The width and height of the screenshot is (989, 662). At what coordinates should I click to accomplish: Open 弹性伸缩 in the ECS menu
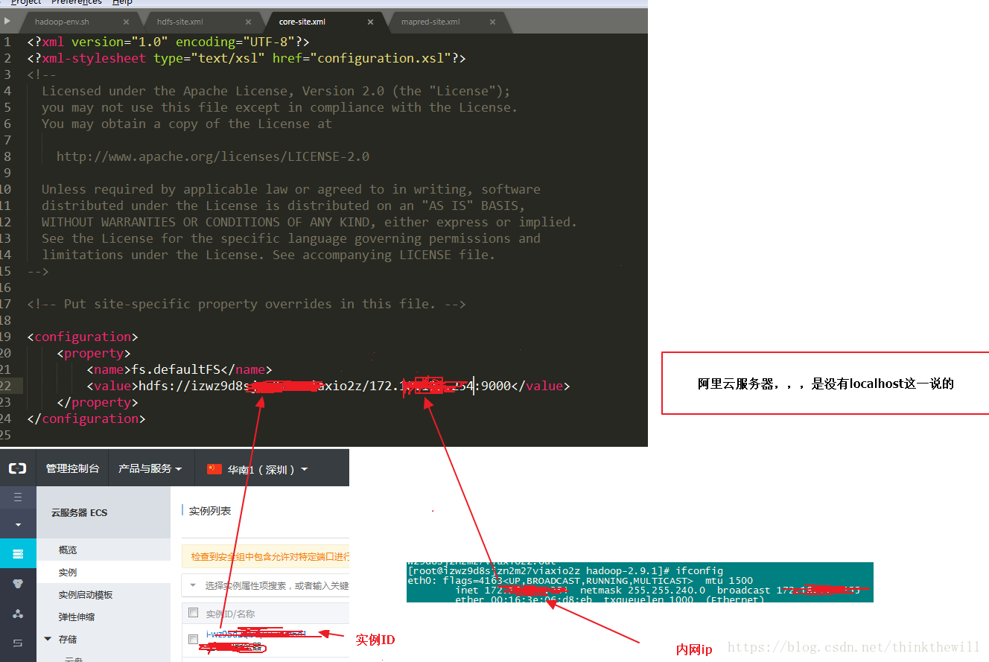(77, 617)
